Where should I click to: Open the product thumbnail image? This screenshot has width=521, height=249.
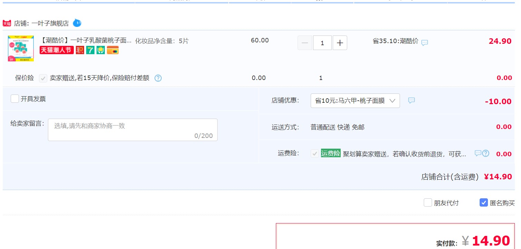click(21, 48)
